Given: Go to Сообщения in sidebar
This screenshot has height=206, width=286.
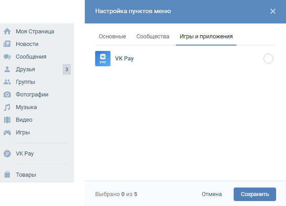Looking at the screenshot, I should tap(31, 57).
